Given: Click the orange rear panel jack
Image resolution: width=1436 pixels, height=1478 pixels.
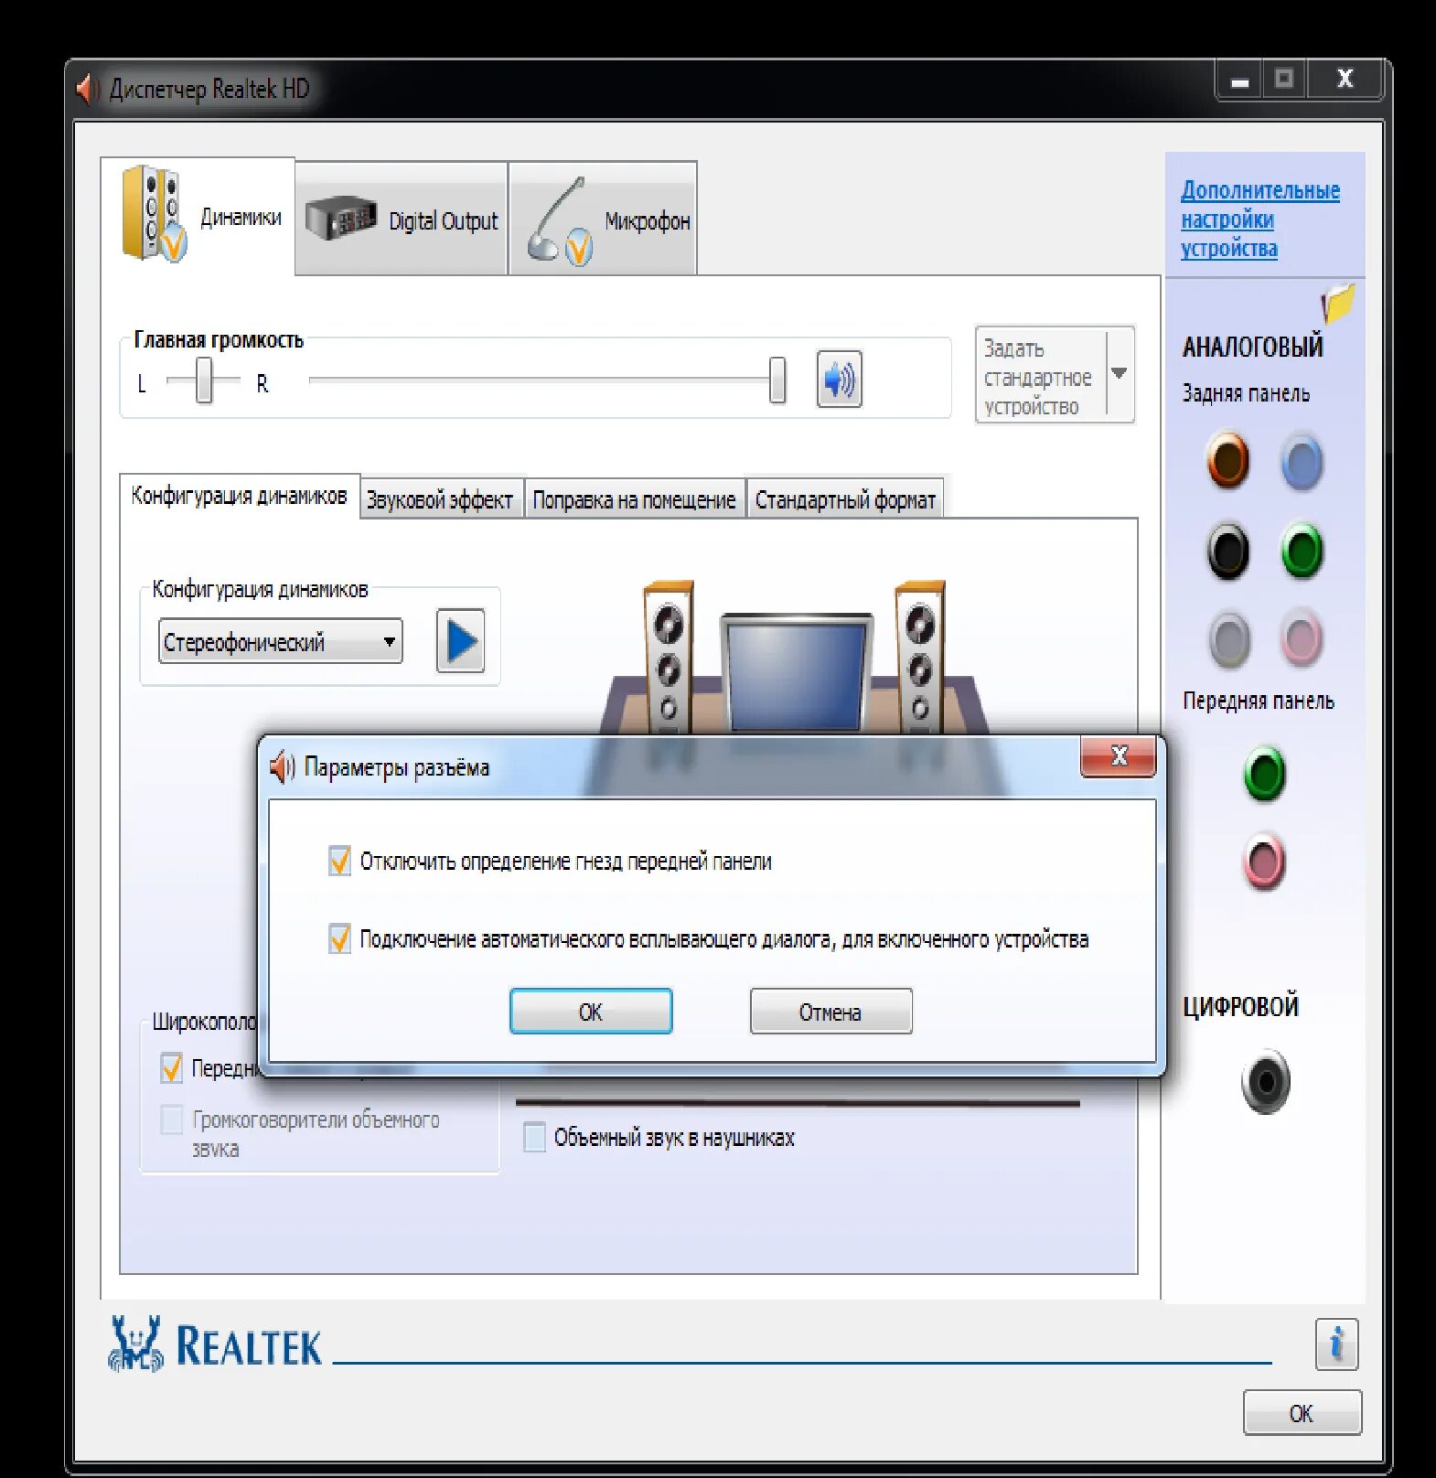Looking at the screenshot, I should tap(1228, 460).
